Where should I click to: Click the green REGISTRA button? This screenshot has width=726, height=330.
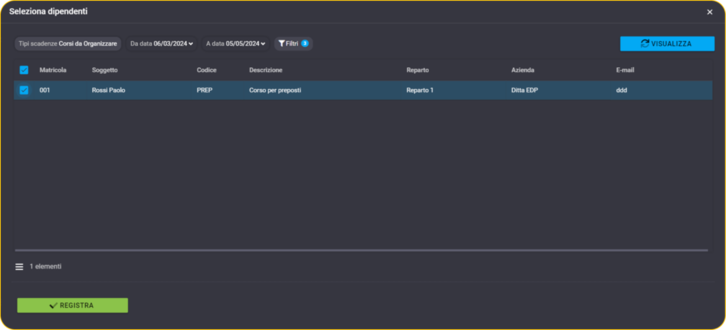pos(72,305)
